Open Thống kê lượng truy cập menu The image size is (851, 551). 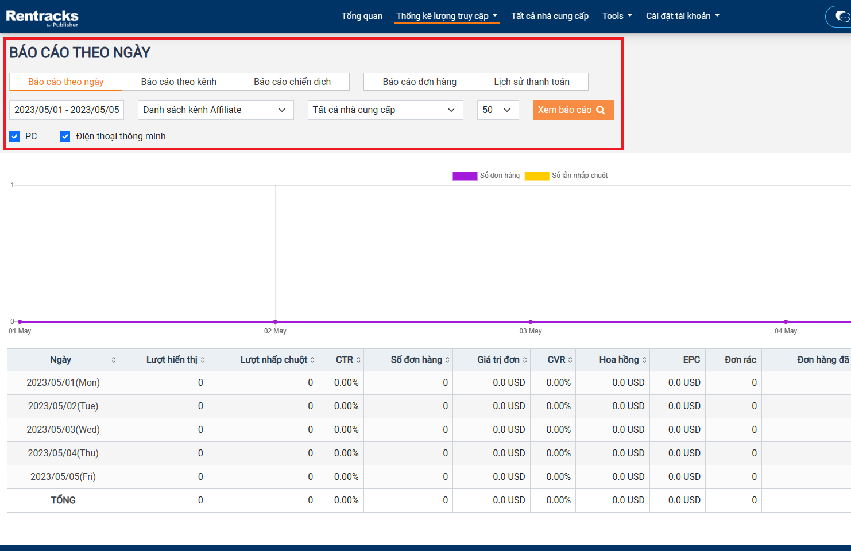pos(446,16)
